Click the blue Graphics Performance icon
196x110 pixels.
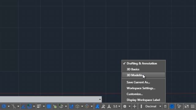[x=172, y=106]
